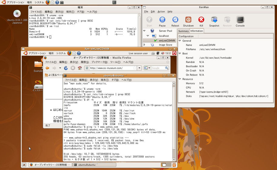Open guest 場所 menu in guest panel
The width and height of the screenshot is (277, 170).
pyautogui.click(x=51, y=53)
